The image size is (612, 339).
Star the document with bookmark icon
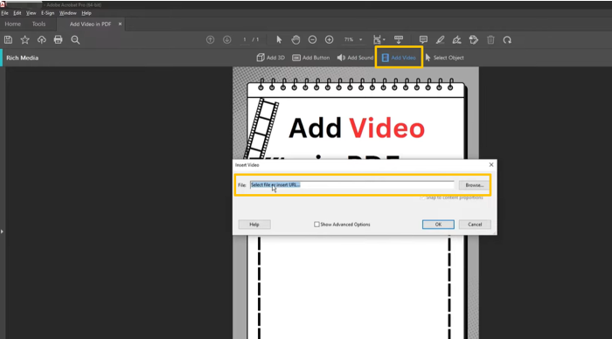click(25, 40)
